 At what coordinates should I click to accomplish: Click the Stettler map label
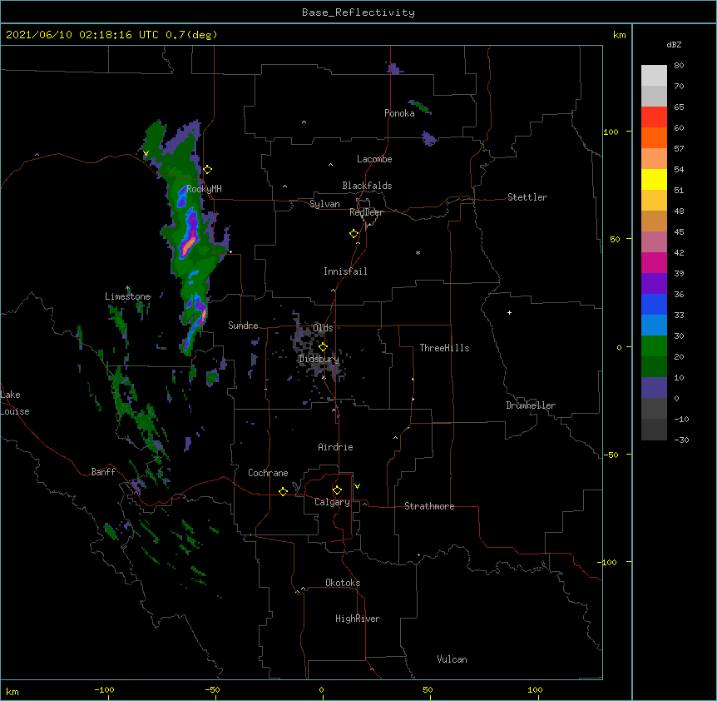point(527,197)
